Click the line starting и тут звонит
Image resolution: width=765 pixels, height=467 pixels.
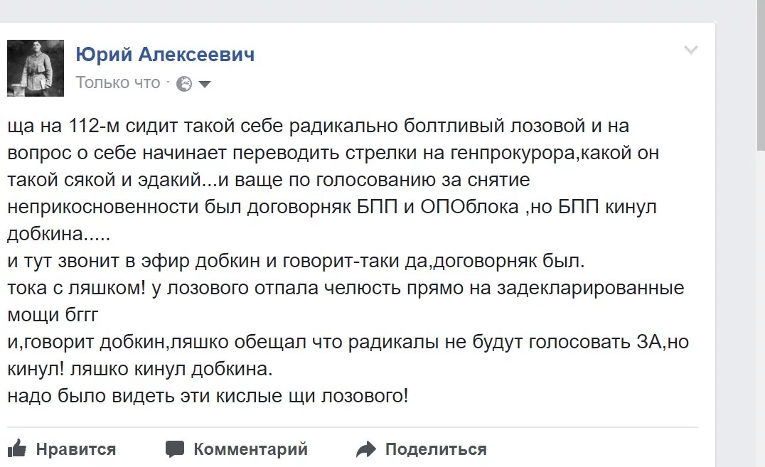click(296, 262)
